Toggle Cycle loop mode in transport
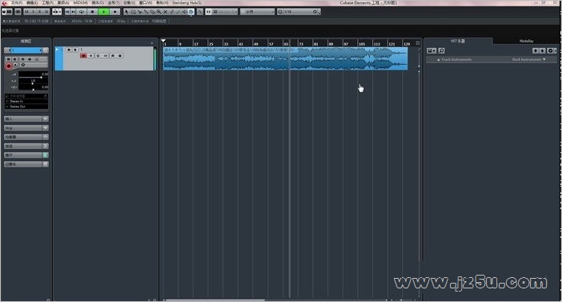 click(x=82, y=11)
